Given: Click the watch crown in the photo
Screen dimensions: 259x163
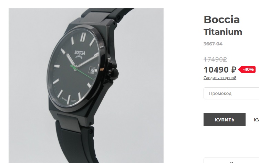Looking at the screenshot, I should [x=114, y=74].
